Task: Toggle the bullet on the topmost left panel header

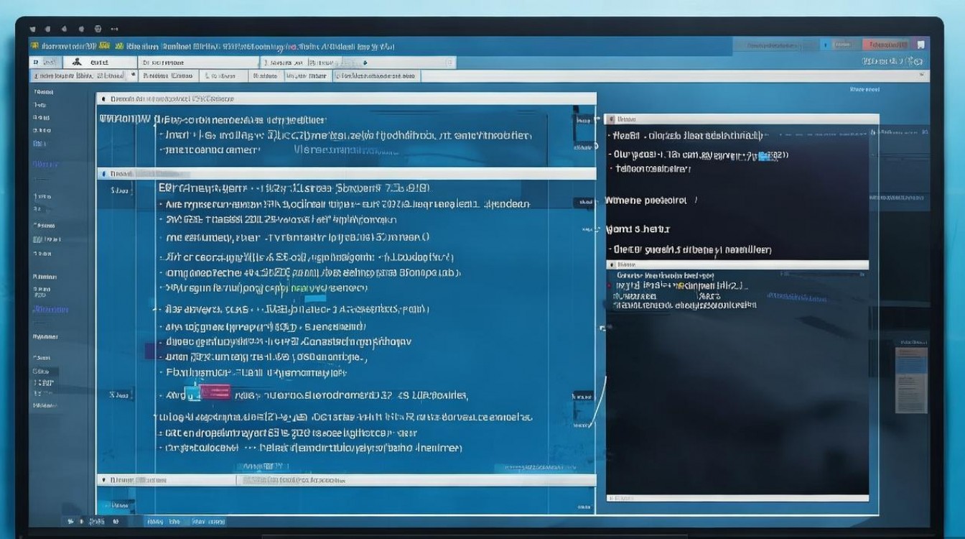Action: click(103, 98)
